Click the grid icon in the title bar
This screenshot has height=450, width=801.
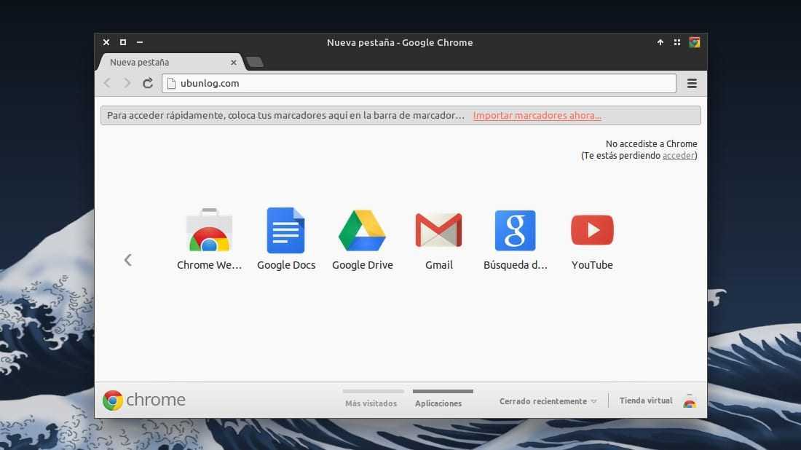pos(677,42)
